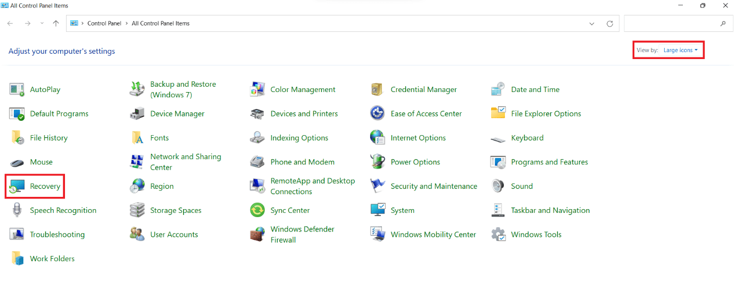Go up one folder level
This screenshot has width=734, height=282.
tap(56, 23)
